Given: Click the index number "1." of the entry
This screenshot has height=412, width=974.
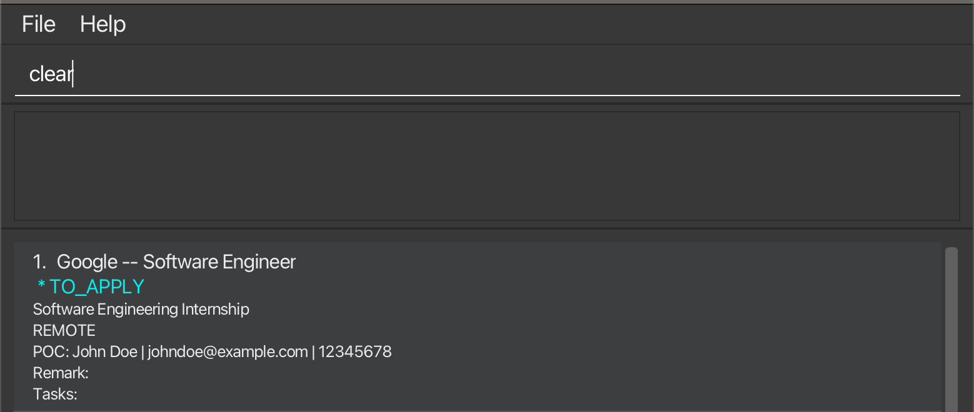Looking at the screenshot, I should click(x=39, y=262).
